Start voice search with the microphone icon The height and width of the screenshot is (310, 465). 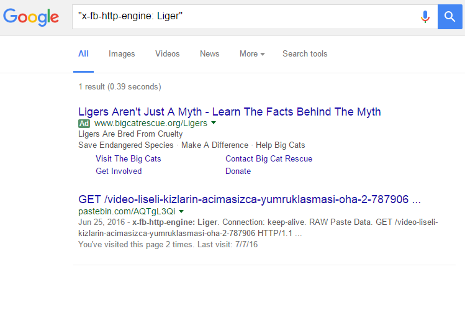pos(425,17)
